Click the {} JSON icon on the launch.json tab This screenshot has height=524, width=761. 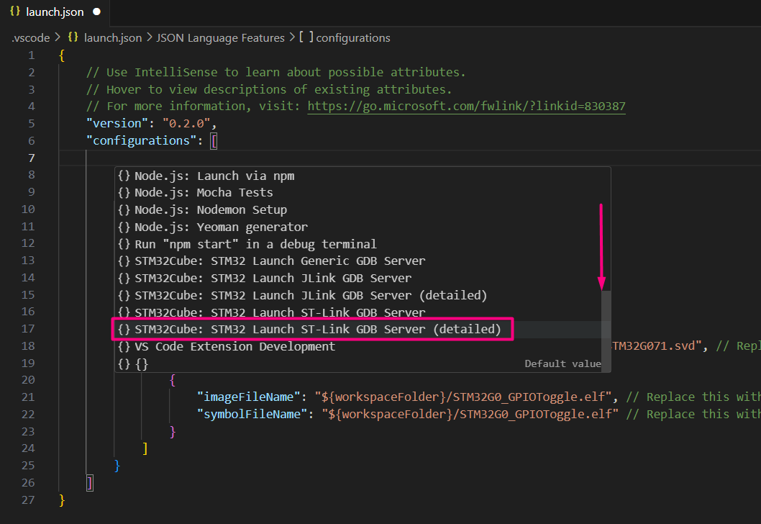point(16,12)
